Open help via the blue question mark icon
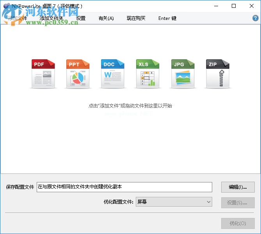This screenshot has height=234, width=261. 255,18
